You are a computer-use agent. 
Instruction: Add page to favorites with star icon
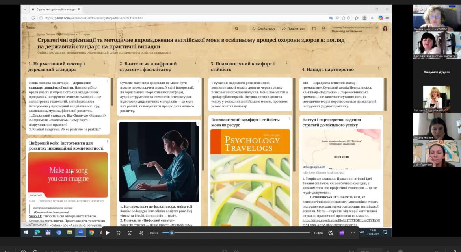(343, 18)
